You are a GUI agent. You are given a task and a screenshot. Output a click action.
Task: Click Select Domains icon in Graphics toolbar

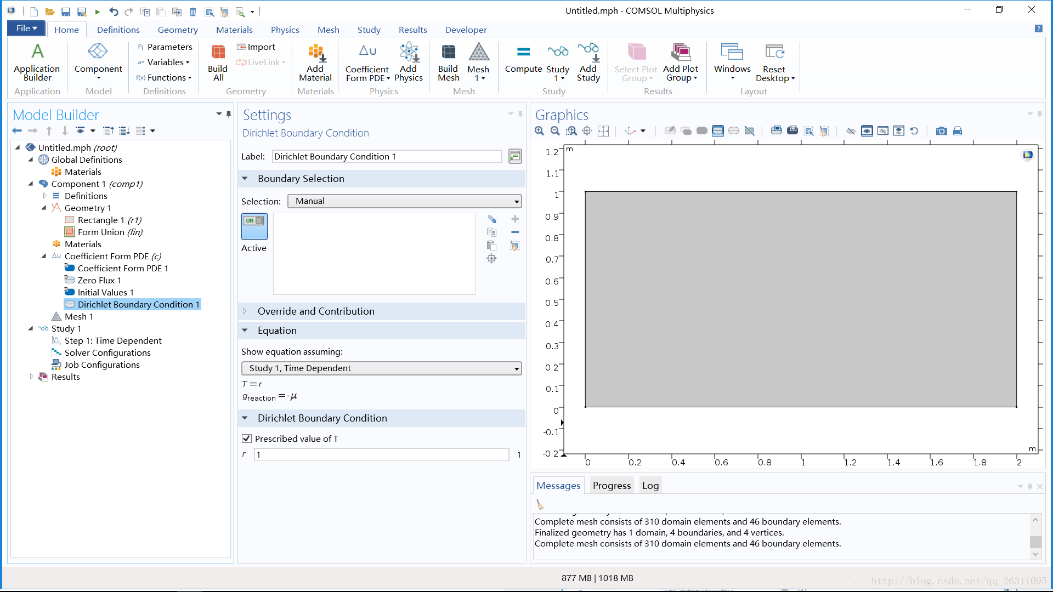pos(702,131)
